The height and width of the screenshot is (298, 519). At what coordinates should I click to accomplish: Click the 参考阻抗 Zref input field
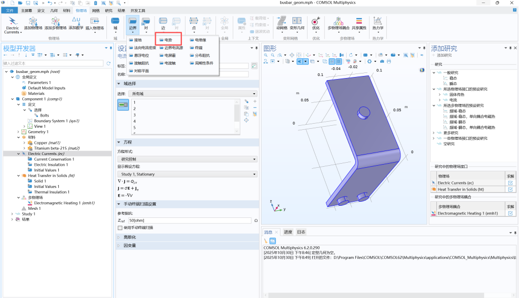coord(189,220)
